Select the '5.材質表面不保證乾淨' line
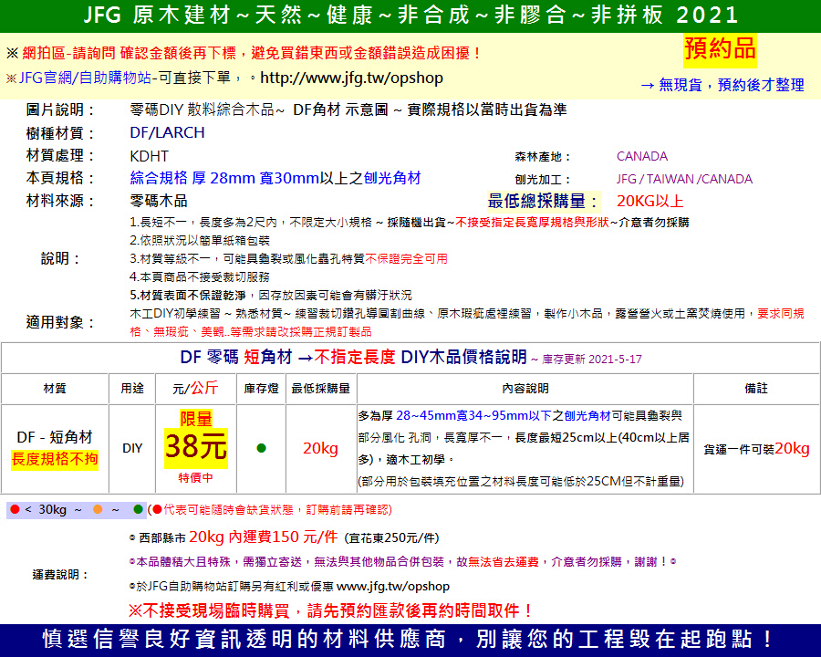 271,295
